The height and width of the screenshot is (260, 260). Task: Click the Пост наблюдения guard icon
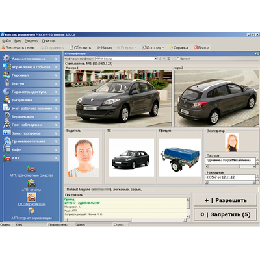pyautogui.click(x=6, y=125)
